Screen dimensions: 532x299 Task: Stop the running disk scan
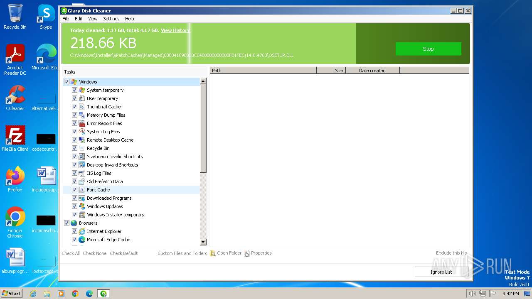[428, 49]
